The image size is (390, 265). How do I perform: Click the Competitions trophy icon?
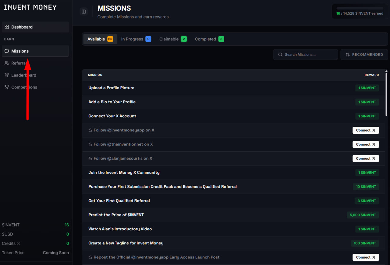(x=7, y=87)
